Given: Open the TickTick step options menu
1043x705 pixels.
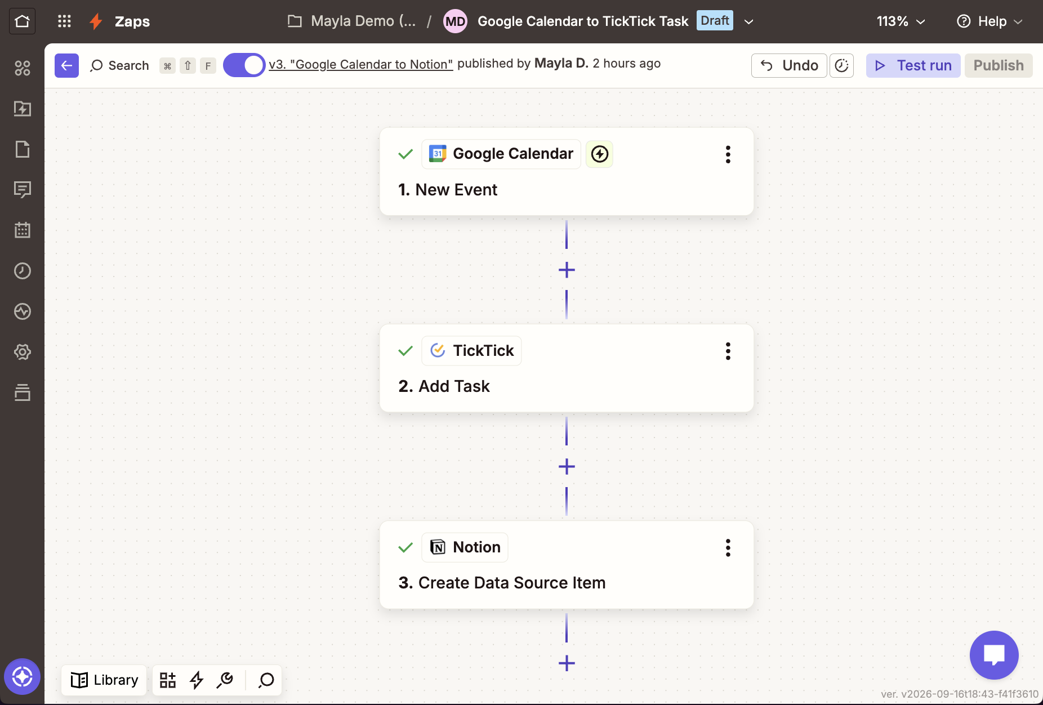Looking at the screenshot, I should (x=728, y=351).
